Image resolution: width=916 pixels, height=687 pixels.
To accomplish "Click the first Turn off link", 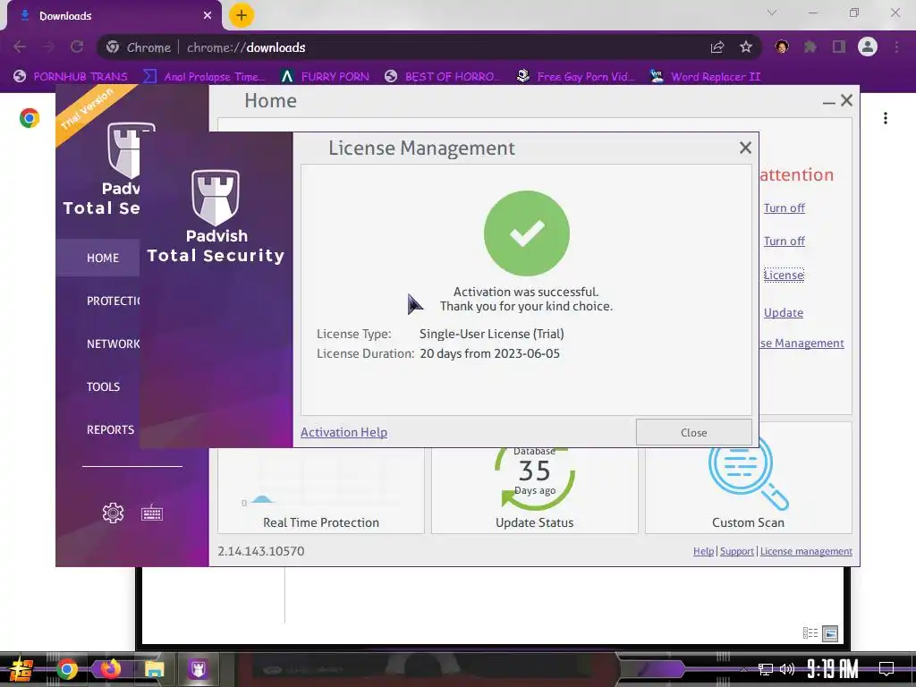I will coord(784,208).
